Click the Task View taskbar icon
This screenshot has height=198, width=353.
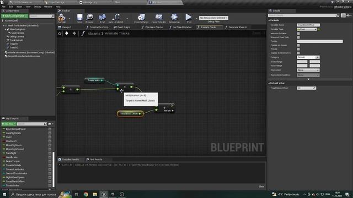tap(76, 194)
